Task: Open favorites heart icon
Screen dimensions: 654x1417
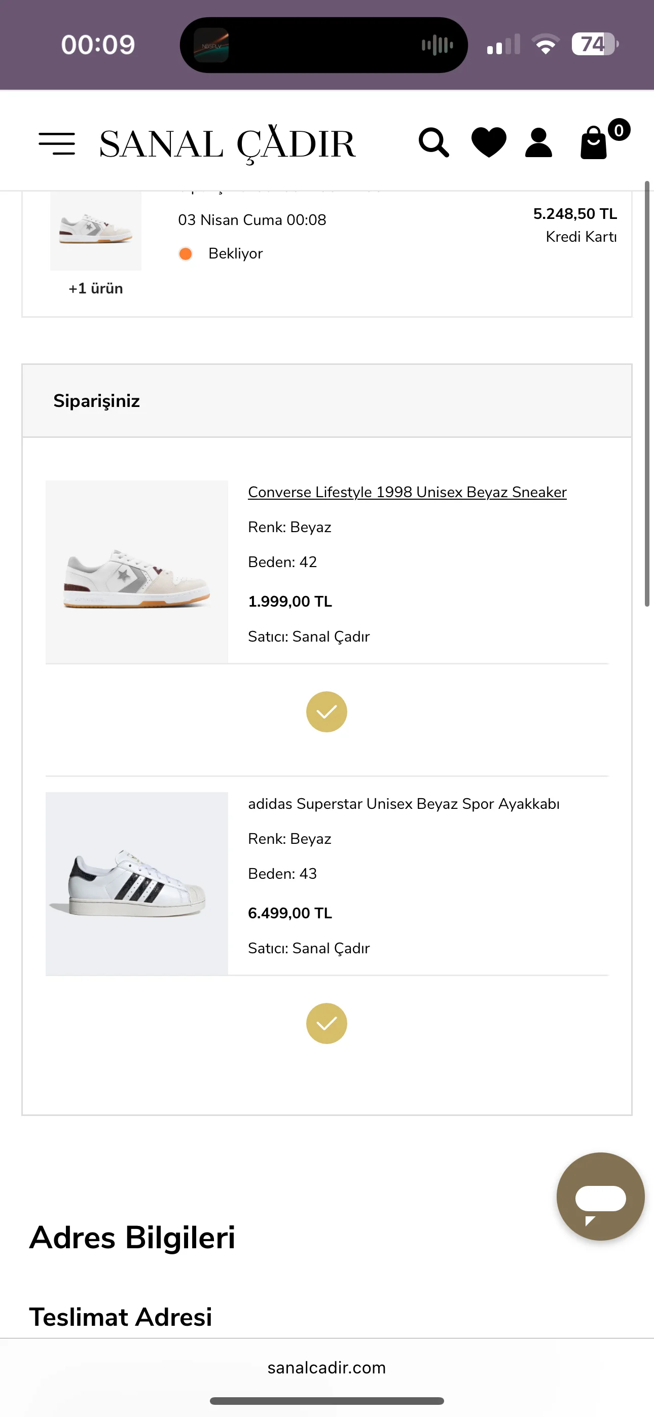Action: click(488, 142)
